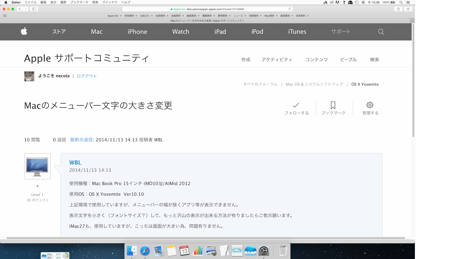This screenshot has width=461, height=259.
Task: Click the CPU/GPU temperature widget on desktop
Action: coord(55,256)
